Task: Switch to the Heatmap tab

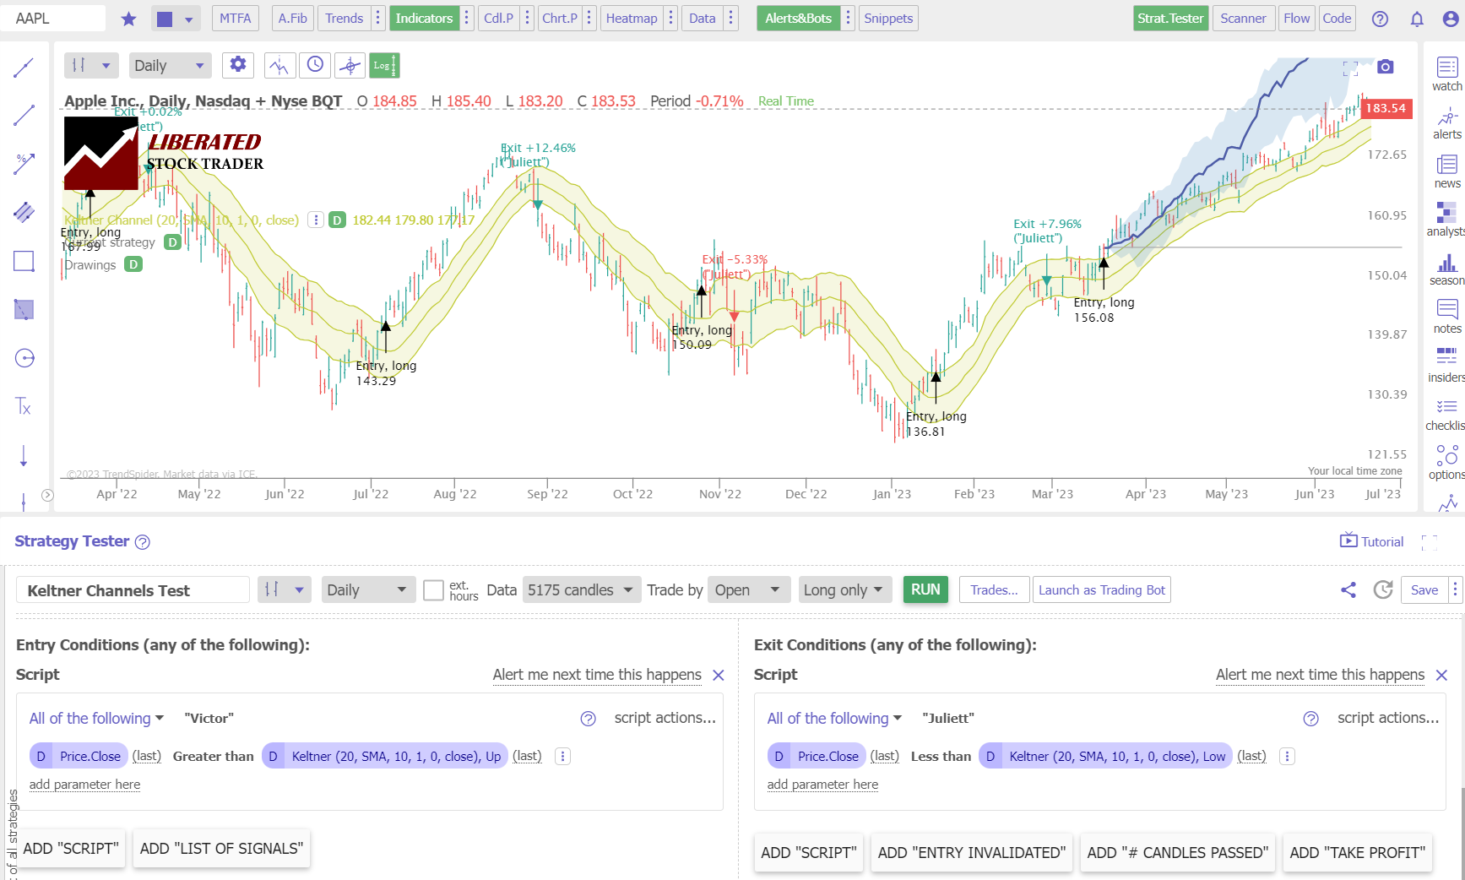Action: [x=632, y=18]
